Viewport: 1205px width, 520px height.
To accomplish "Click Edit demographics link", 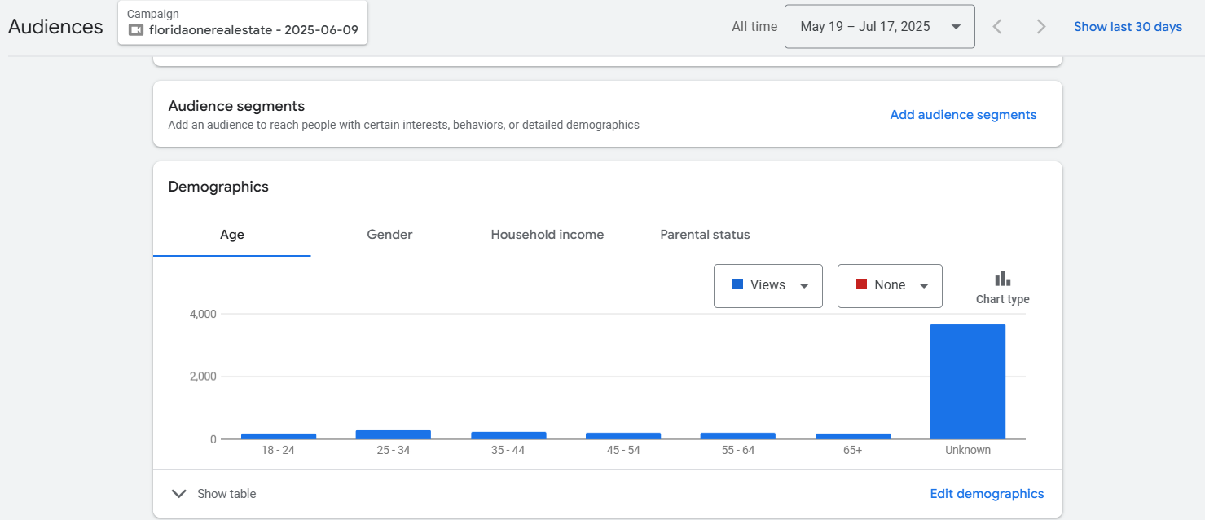I will (x=987, y=494).
